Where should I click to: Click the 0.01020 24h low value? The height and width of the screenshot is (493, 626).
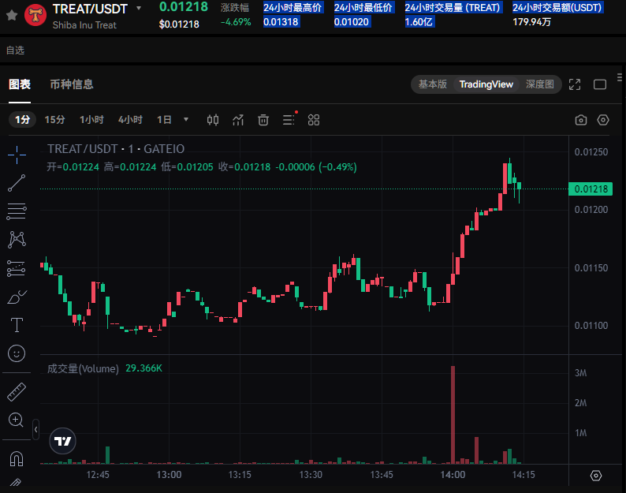(352, 22)
